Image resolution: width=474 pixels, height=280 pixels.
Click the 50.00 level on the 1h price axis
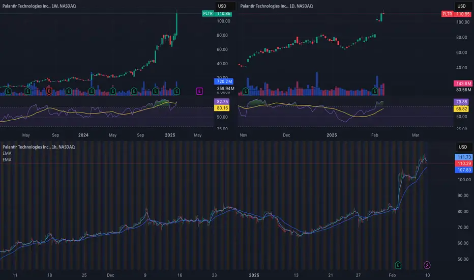pyautogui.click(x=464, y=259)
